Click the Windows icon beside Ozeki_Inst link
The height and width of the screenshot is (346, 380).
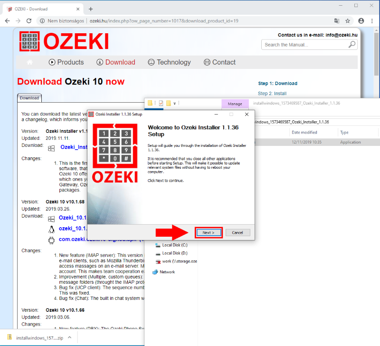(x=51, y=148)
